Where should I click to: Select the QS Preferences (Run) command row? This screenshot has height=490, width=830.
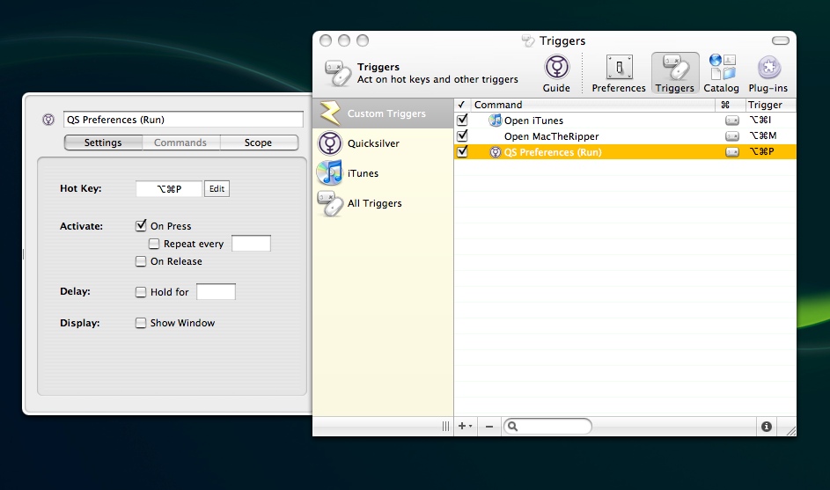click(x=625, y=152)
